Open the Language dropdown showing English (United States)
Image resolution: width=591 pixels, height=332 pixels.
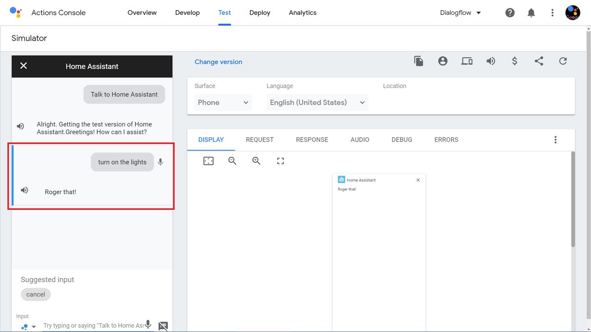click(x=318, y=102)
